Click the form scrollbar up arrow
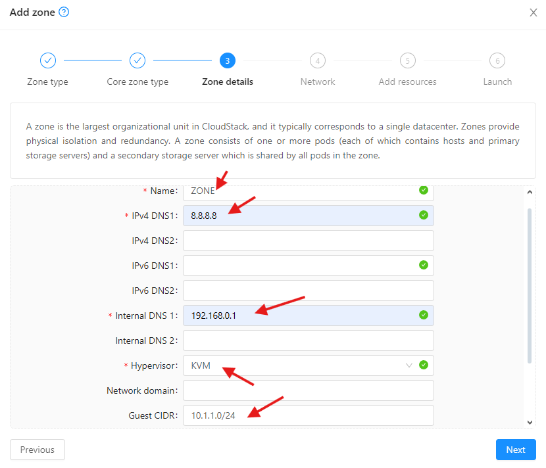Viewport: 546px width, 468px height. (530, 192)
